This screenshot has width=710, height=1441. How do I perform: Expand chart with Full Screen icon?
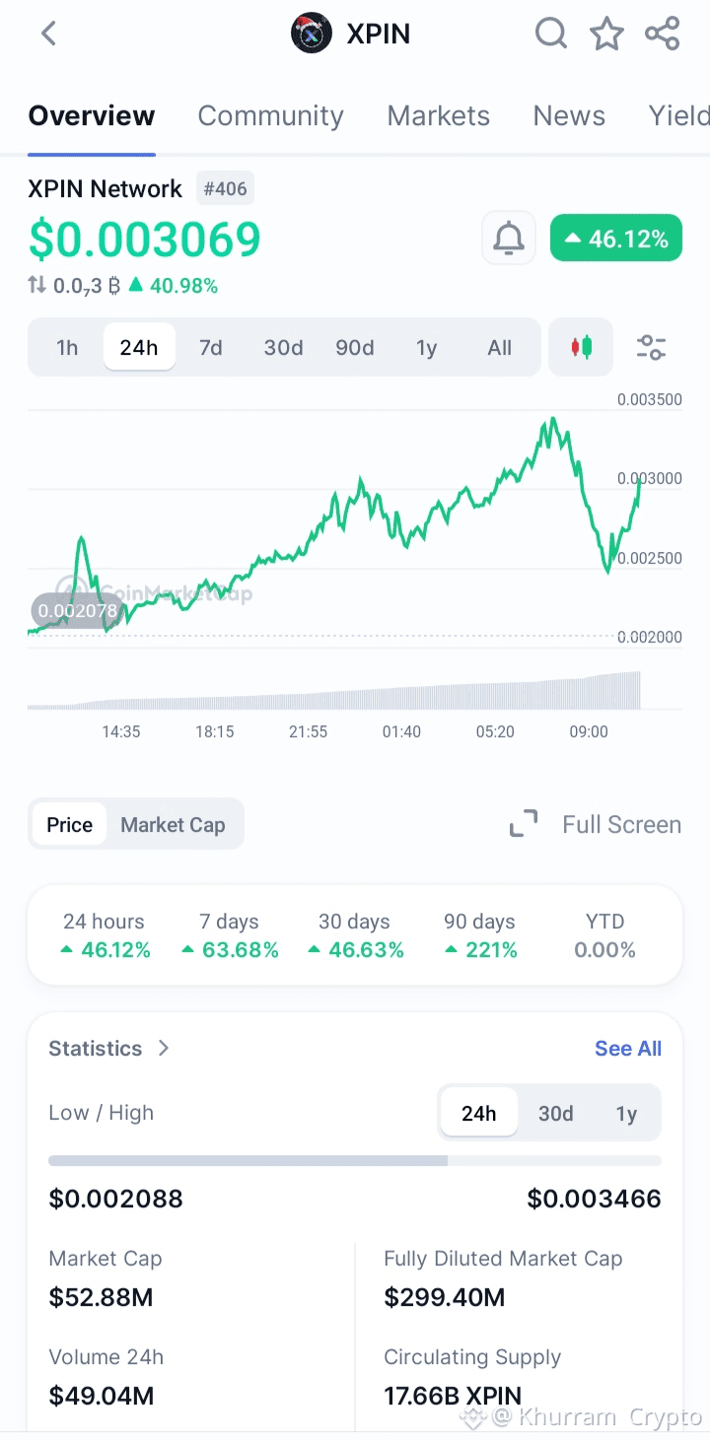click(524, 824)
